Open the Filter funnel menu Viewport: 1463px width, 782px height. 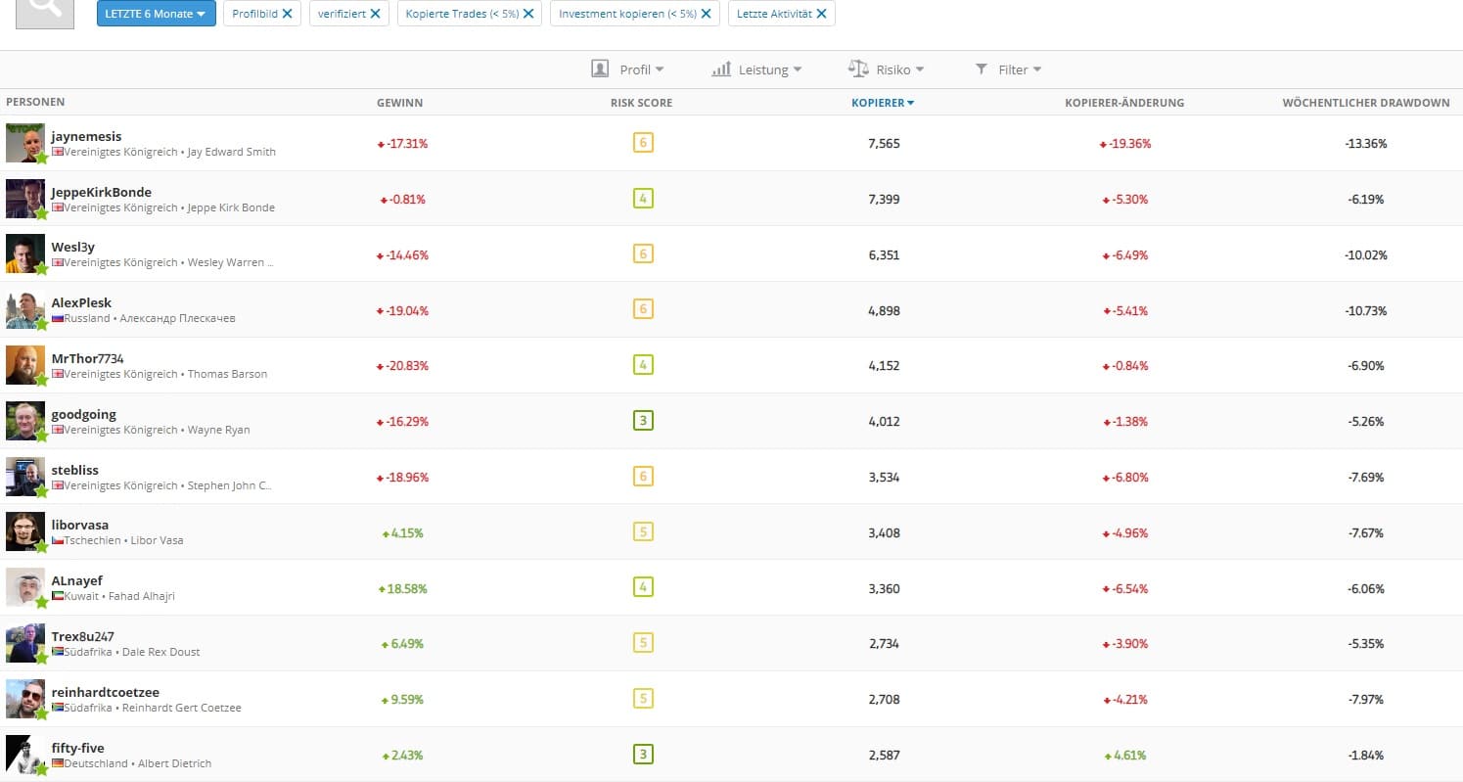1008,69
